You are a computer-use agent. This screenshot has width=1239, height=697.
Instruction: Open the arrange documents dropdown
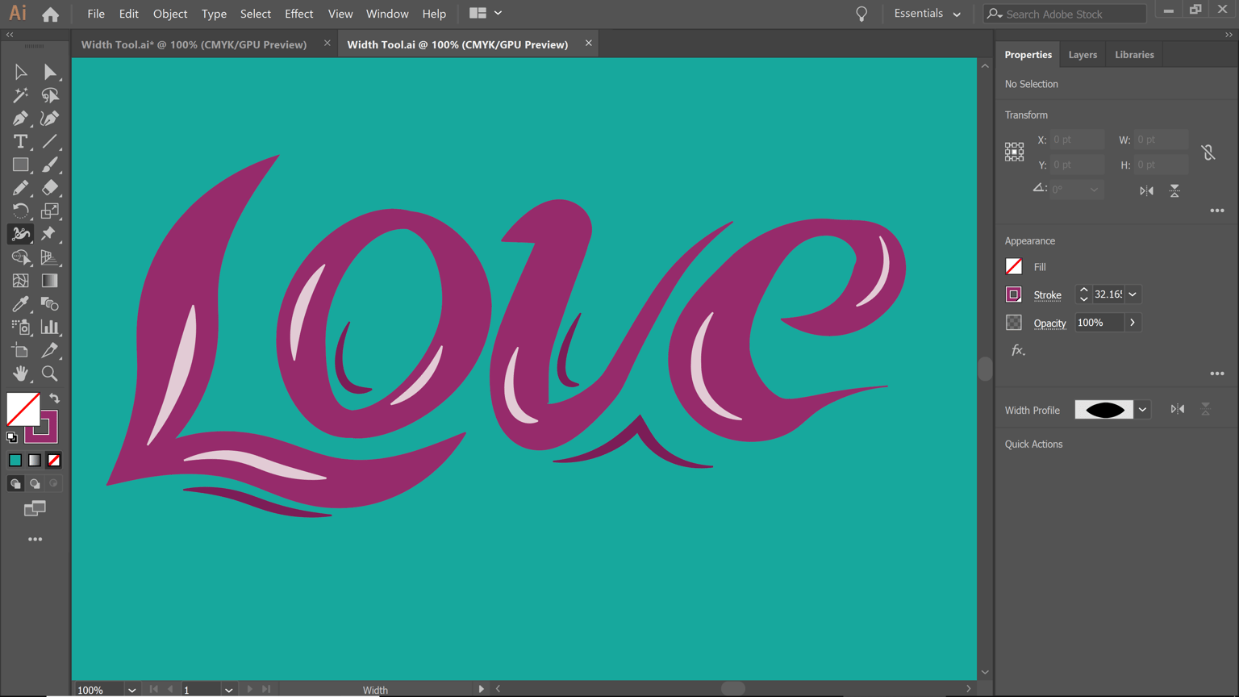tap(486, 13)
